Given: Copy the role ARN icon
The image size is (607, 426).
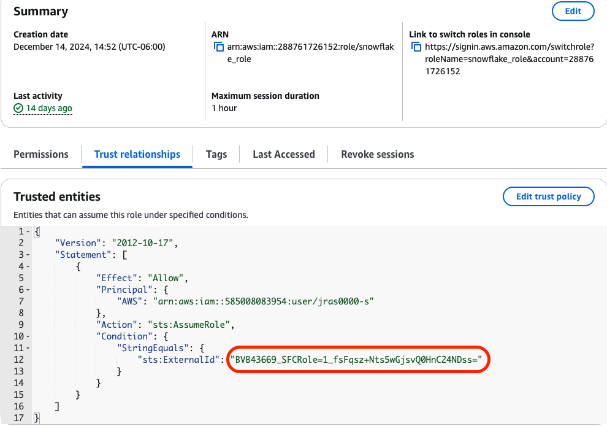Looking at the screenshot, I should [x=219, y=47].
